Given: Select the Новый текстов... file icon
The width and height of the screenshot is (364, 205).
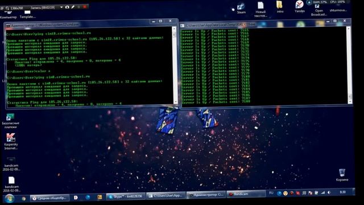Looking at the screenshot, I should pyautogui.click(x=260, y=10).
